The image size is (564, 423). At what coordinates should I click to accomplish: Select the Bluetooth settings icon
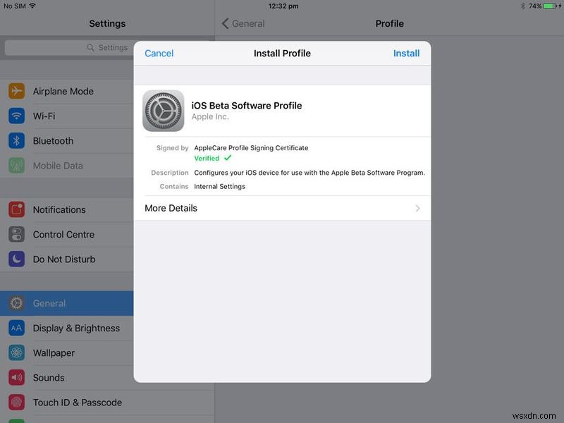(x=17, y=140)
